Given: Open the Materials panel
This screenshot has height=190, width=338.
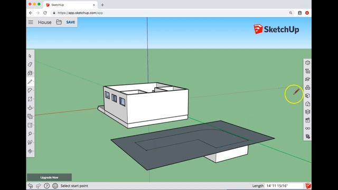Looking at the screenshot, I should click(x=307, y=96).
